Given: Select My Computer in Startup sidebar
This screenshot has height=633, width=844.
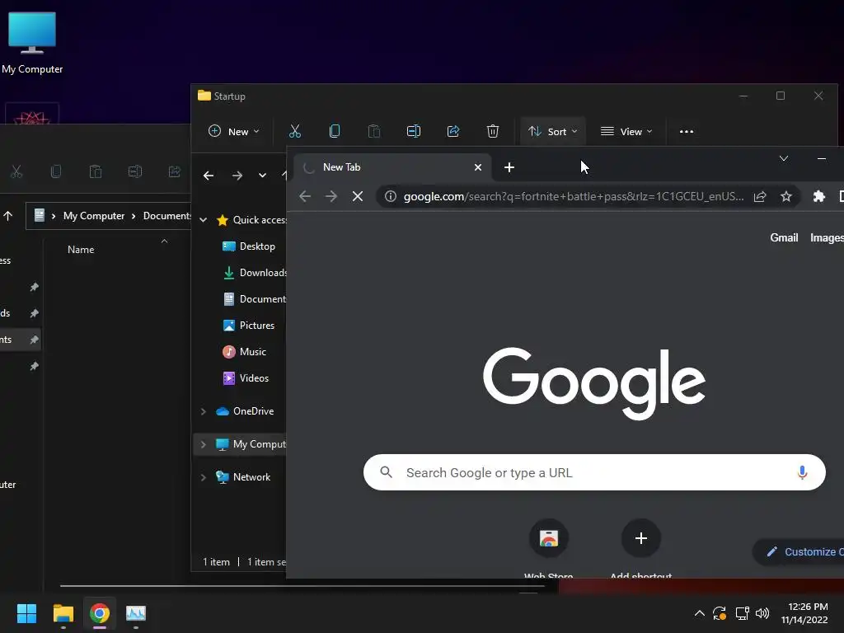Looking at the screenshot, I should (x=251, y=444).
